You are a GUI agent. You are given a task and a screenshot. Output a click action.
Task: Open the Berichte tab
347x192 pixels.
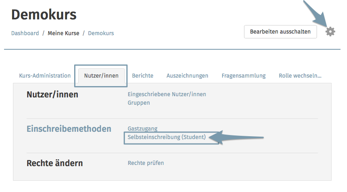click(x=143, y=76)
